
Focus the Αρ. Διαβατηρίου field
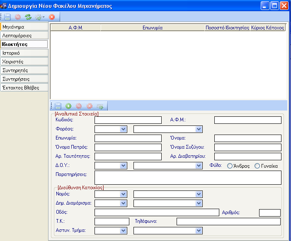tap(248, 157)
